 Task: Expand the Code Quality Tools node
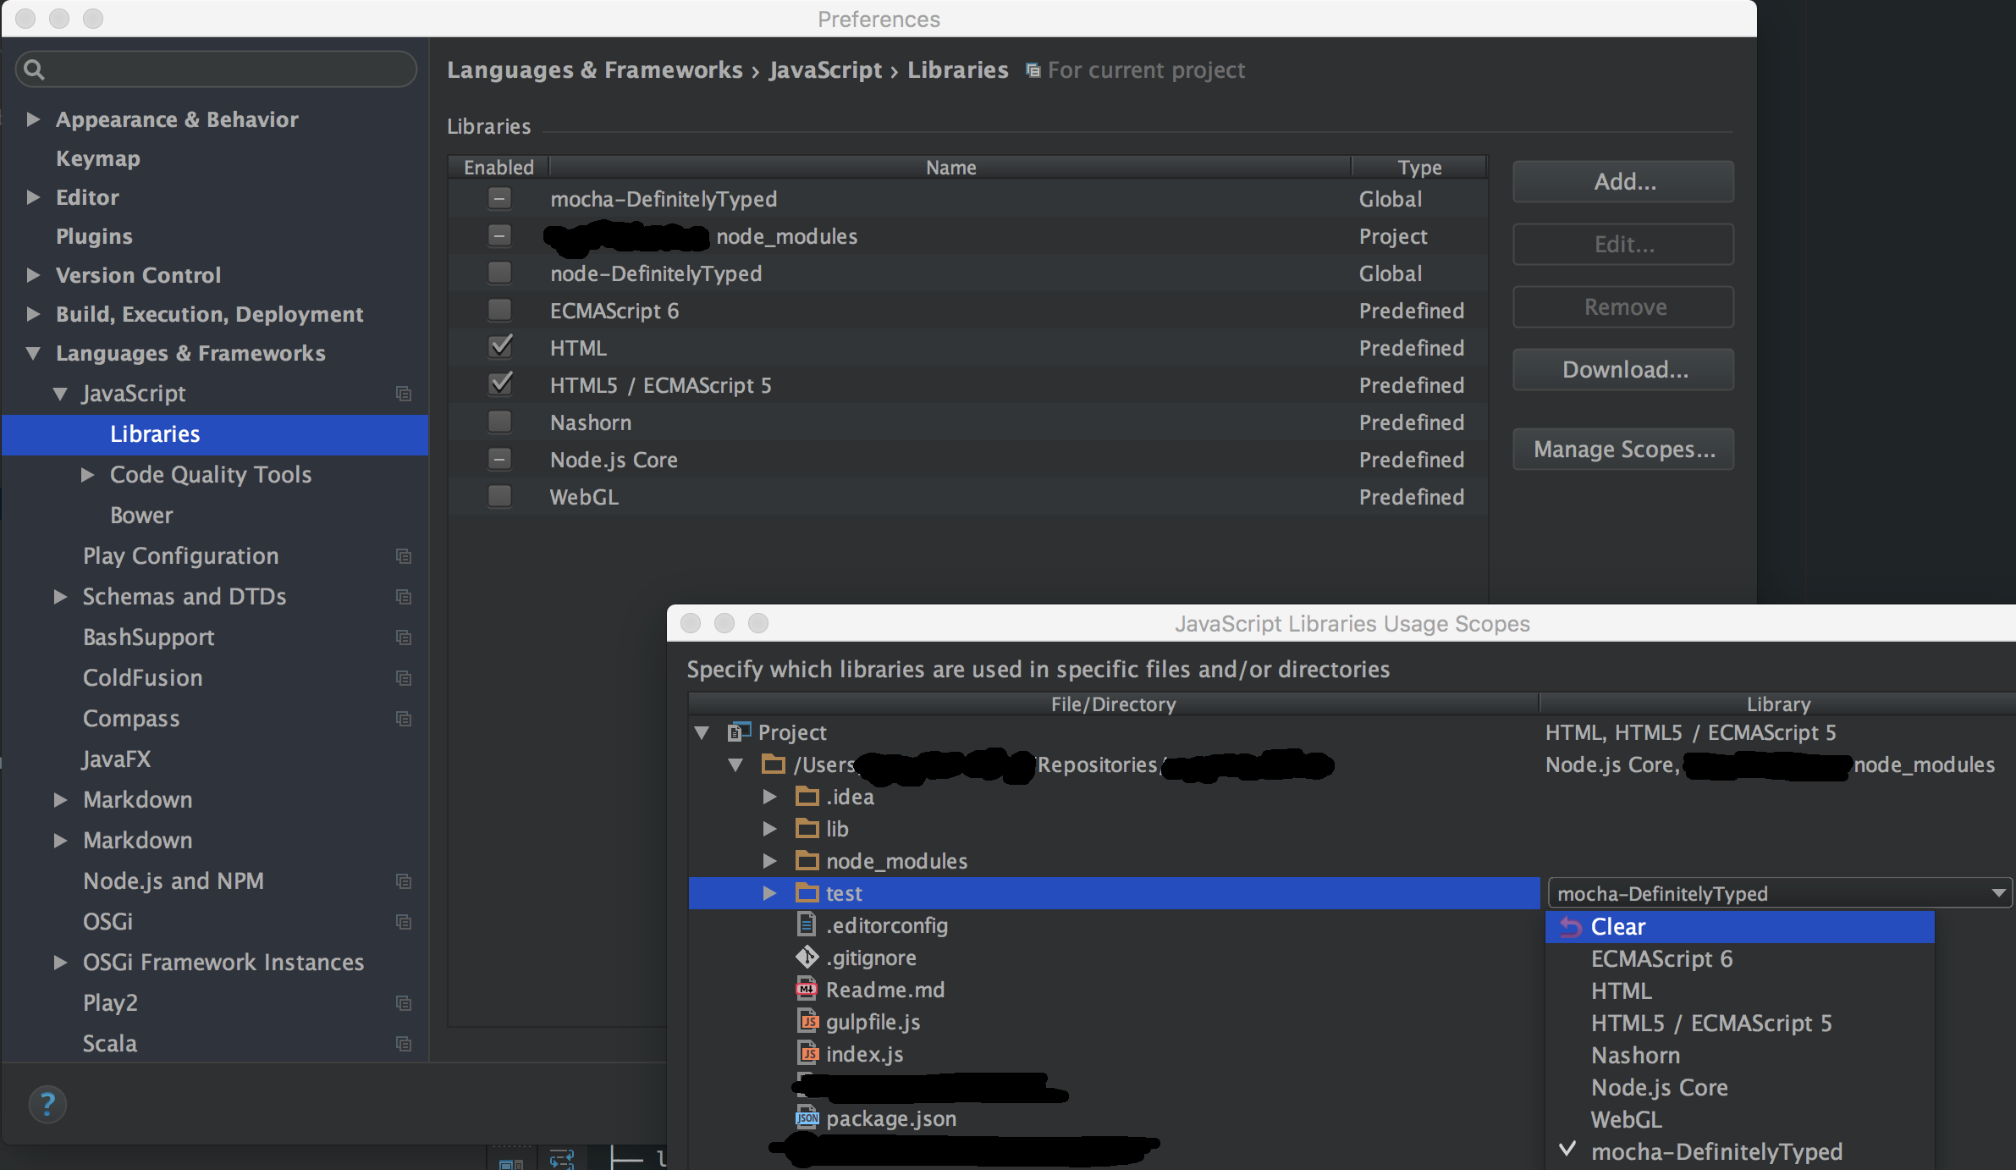click(x=87, y=475)
